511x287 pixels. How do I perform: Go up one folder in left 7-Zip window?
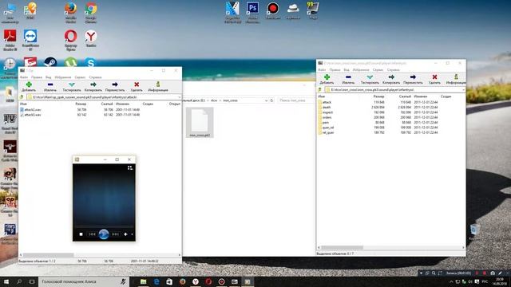(x=22, y=97)
